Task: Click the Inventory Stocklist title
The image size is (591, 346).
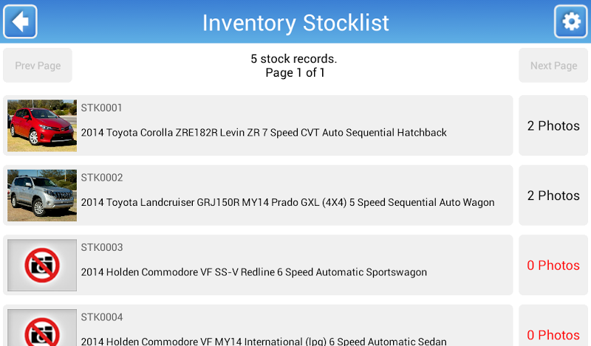Action: coord(295,22)
